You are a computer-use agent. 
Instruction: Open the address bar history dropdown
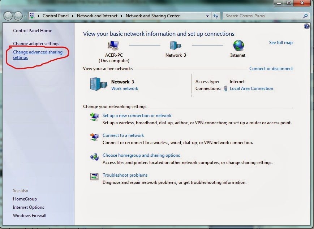(x=208, y=16)
